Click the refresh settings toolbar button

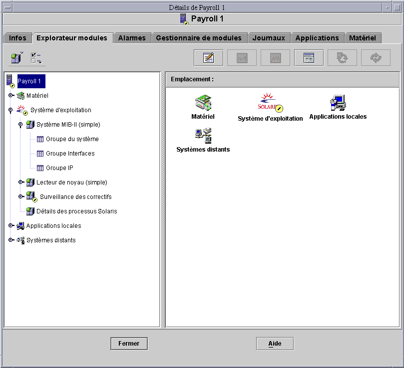(x=343, y=58)
